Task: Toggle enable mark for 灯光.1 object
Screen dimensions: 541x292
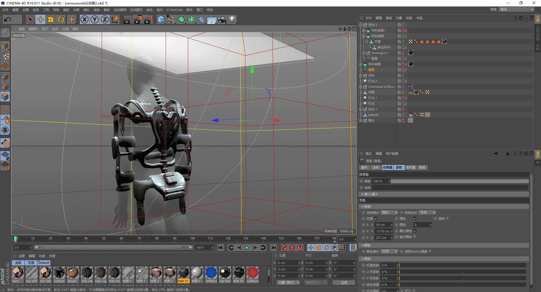Action: (x=406, y=98)
